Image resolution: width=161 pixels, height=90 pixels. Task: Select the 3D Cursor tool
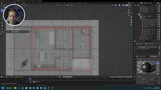(x=2, y=13)
